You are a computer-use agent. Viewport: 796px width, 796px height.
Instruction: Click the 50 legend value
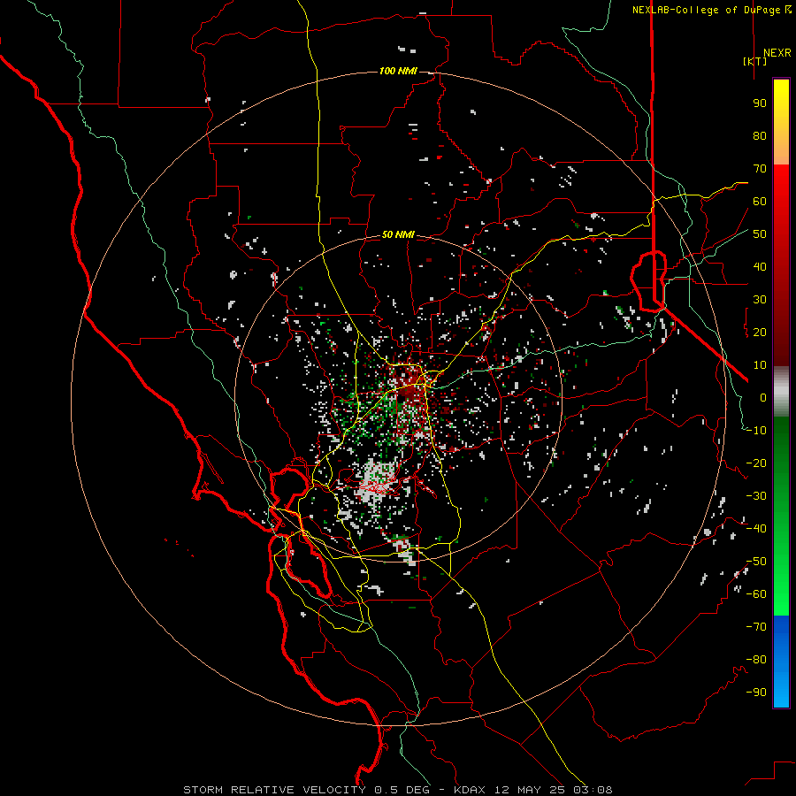point(760,234)
